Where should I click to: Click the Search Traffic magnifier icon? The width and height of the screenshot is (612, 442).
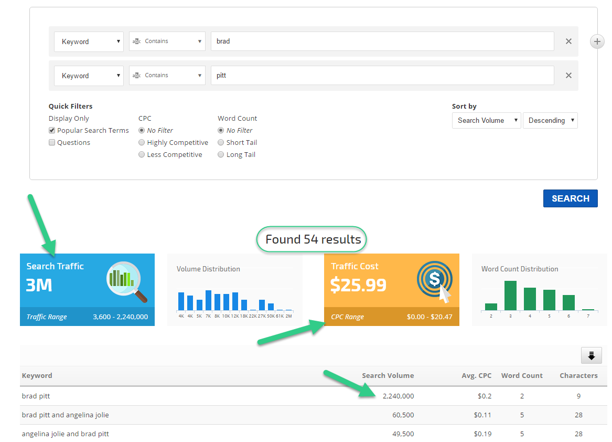tap(126, 281)
